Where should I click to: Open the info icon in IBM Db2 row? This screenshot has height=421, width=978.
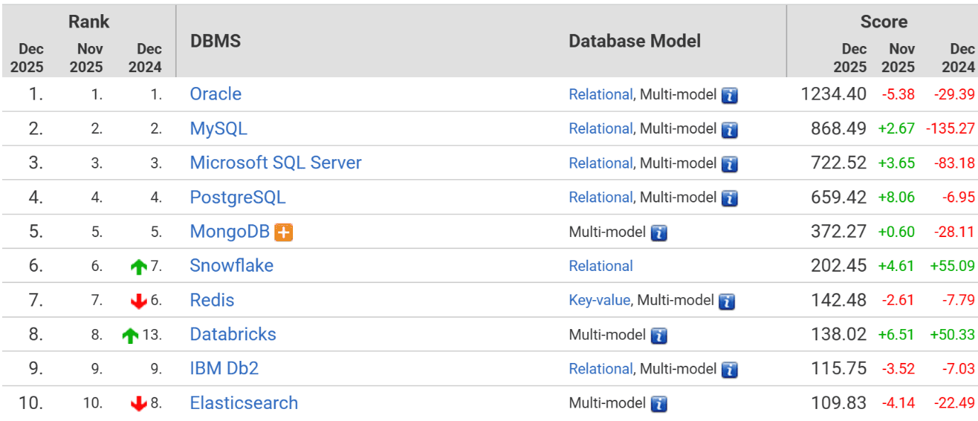point(730,369)
